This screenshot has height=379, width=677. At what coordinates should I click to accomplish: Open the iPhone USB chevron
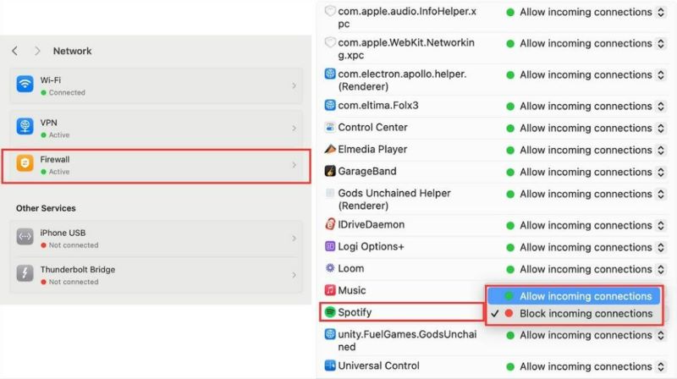294,239
